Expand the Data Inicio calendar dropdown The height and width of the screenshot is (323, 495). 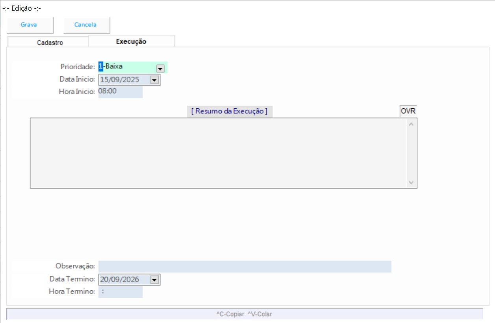pyautogui.click(x=154, y=80)
